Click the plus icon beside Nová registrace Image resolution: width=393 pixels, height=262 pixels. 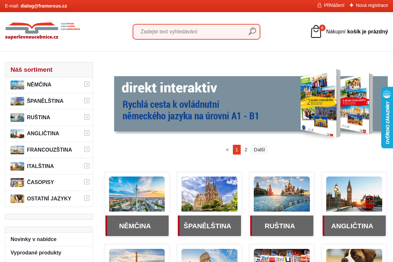click(351, 5)
